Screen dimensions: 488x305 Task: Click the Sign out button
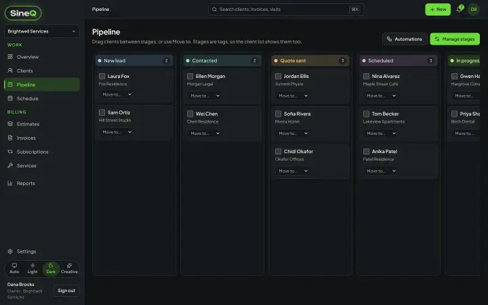[x=66, y=291]
